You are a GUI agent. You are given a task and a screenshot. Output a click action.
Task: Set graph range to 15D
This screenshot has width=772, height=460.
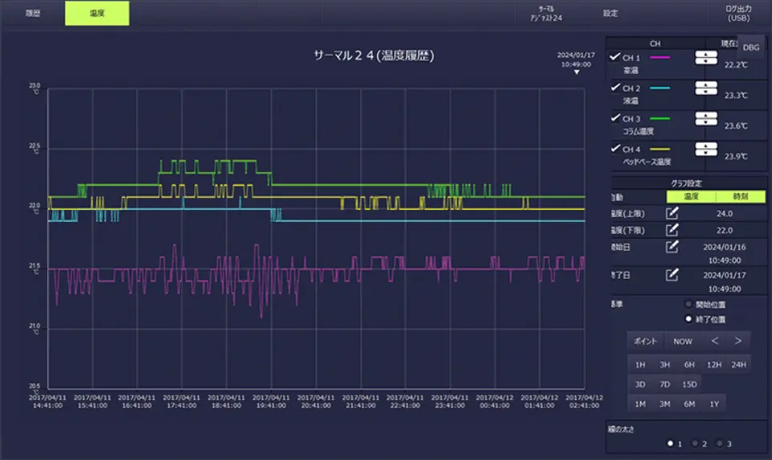tap(689, 385)
